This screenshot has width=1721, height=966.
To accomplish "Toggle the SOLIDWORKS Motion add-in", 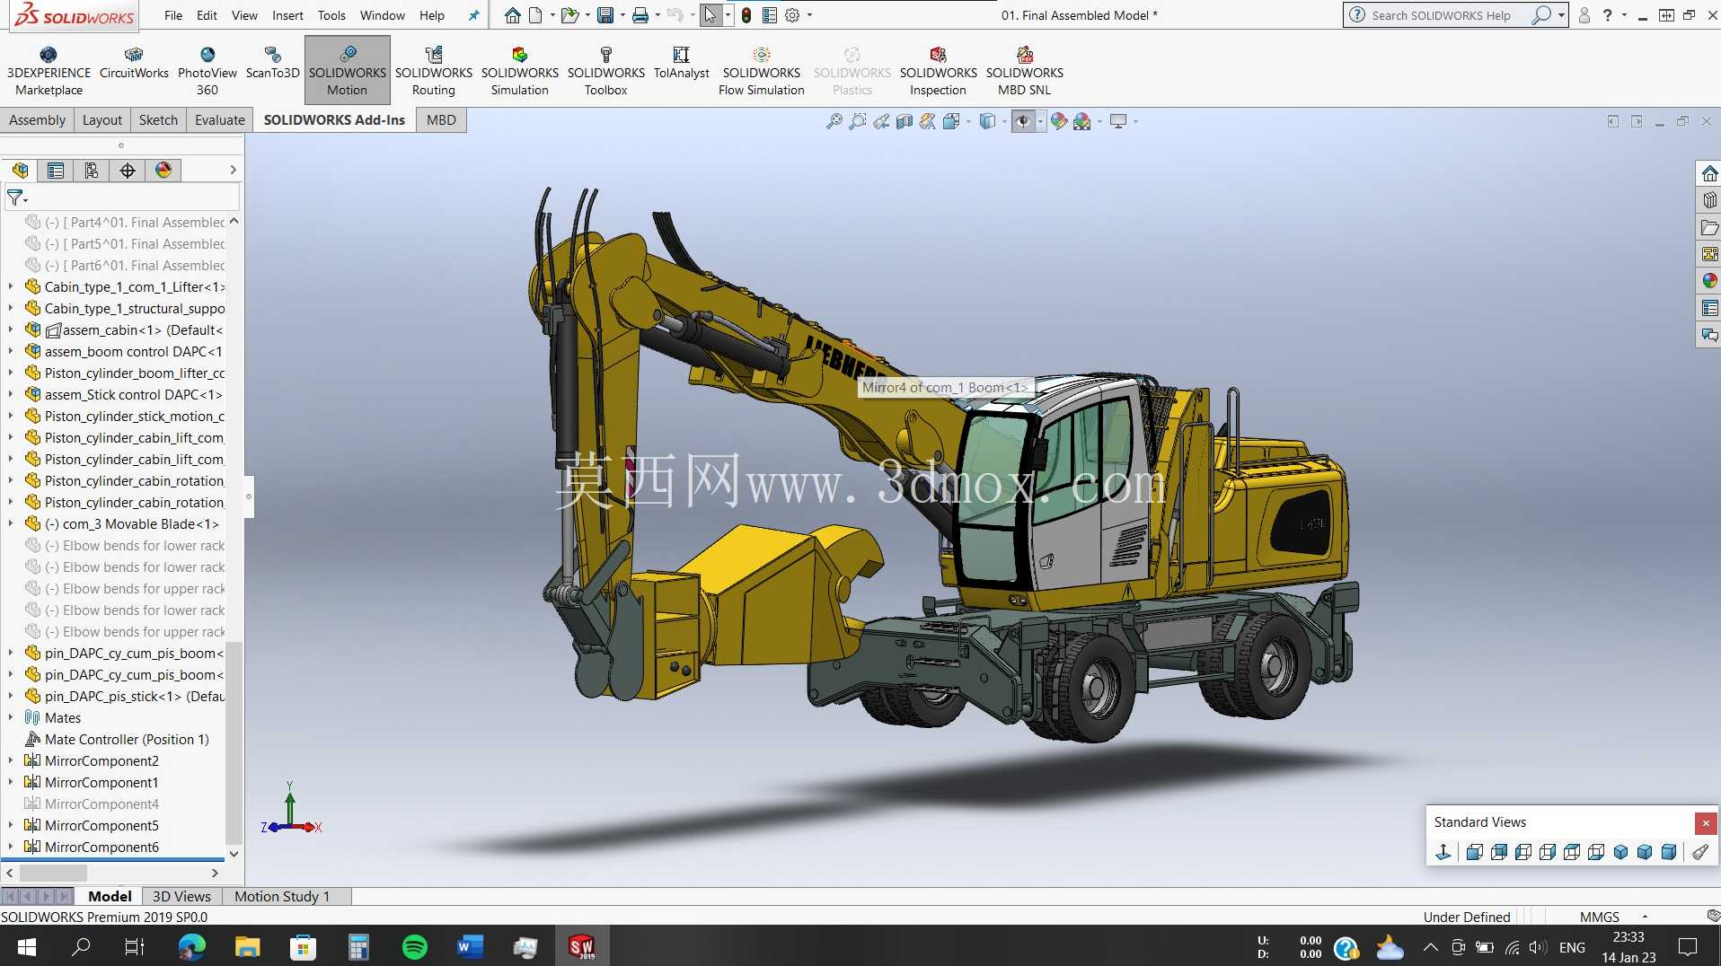I will click(x=347, y=70).
